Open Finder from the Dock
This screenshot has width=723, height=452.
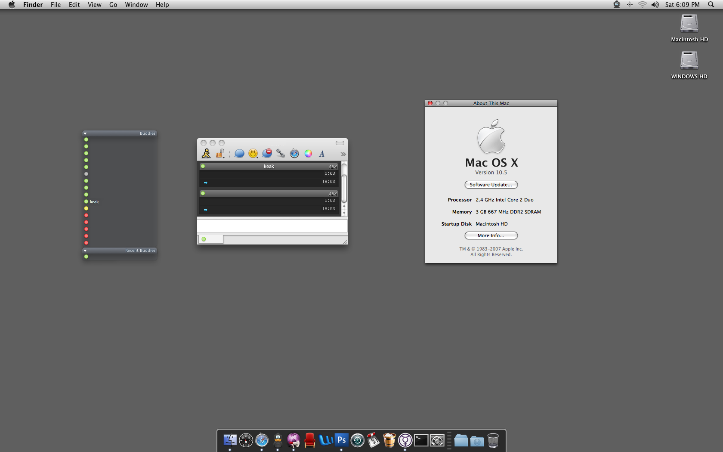230,440
